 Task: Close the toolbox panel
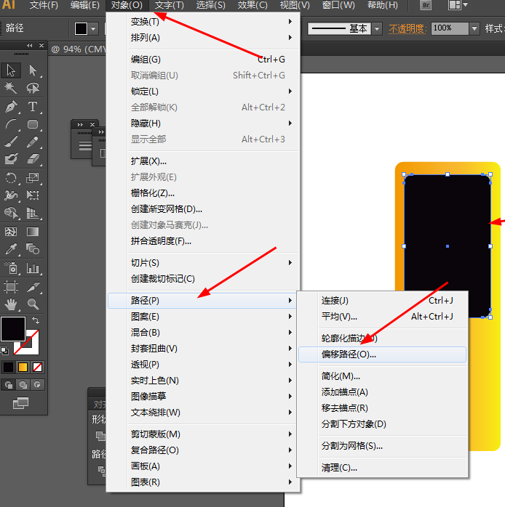[41, 45]
